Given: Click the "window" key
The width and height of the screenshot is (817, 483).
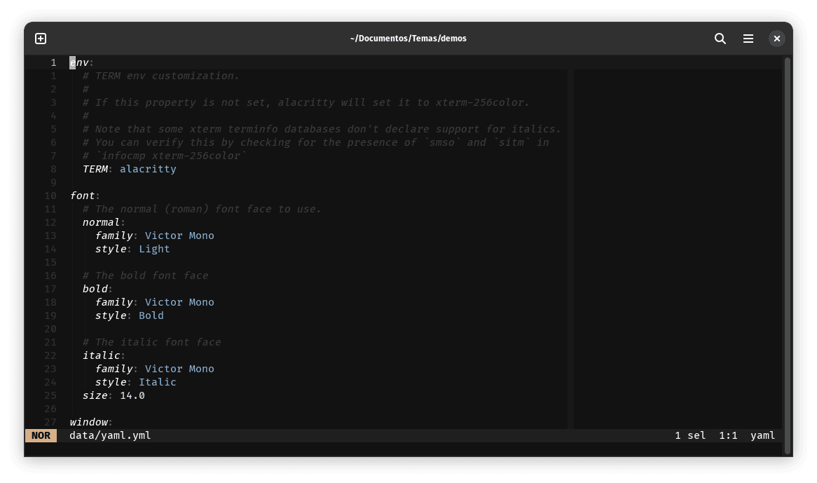Looking at the screenshot, I should click(88, 423).
